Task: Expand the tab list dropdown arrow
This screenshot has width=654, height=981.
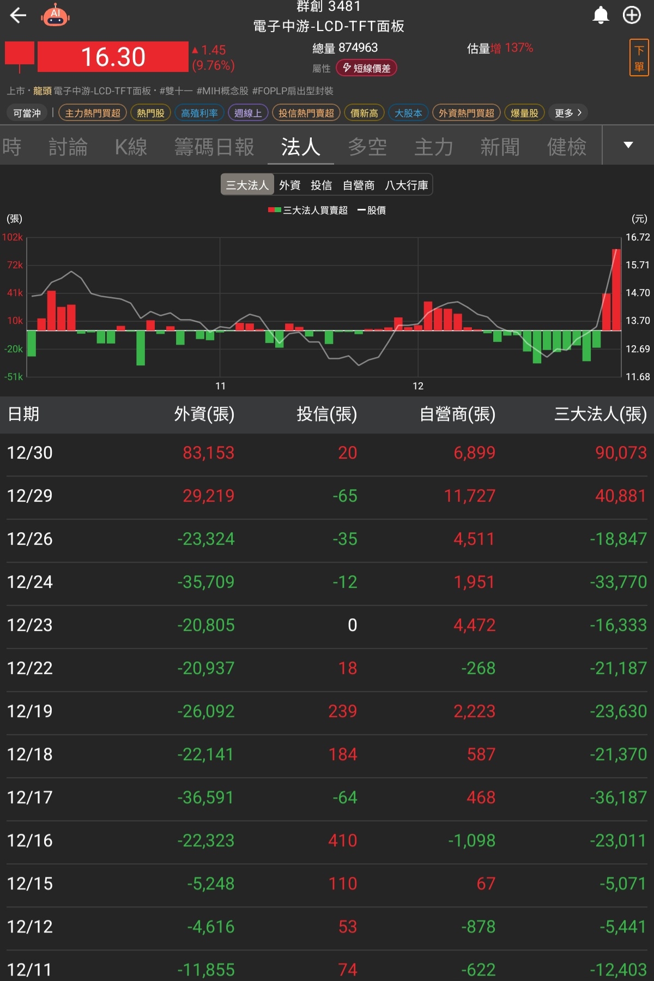Action: 628,145
